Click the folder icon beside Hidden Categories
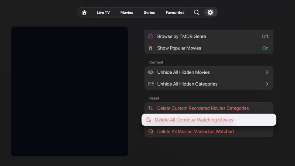 (x=151, y=84)
